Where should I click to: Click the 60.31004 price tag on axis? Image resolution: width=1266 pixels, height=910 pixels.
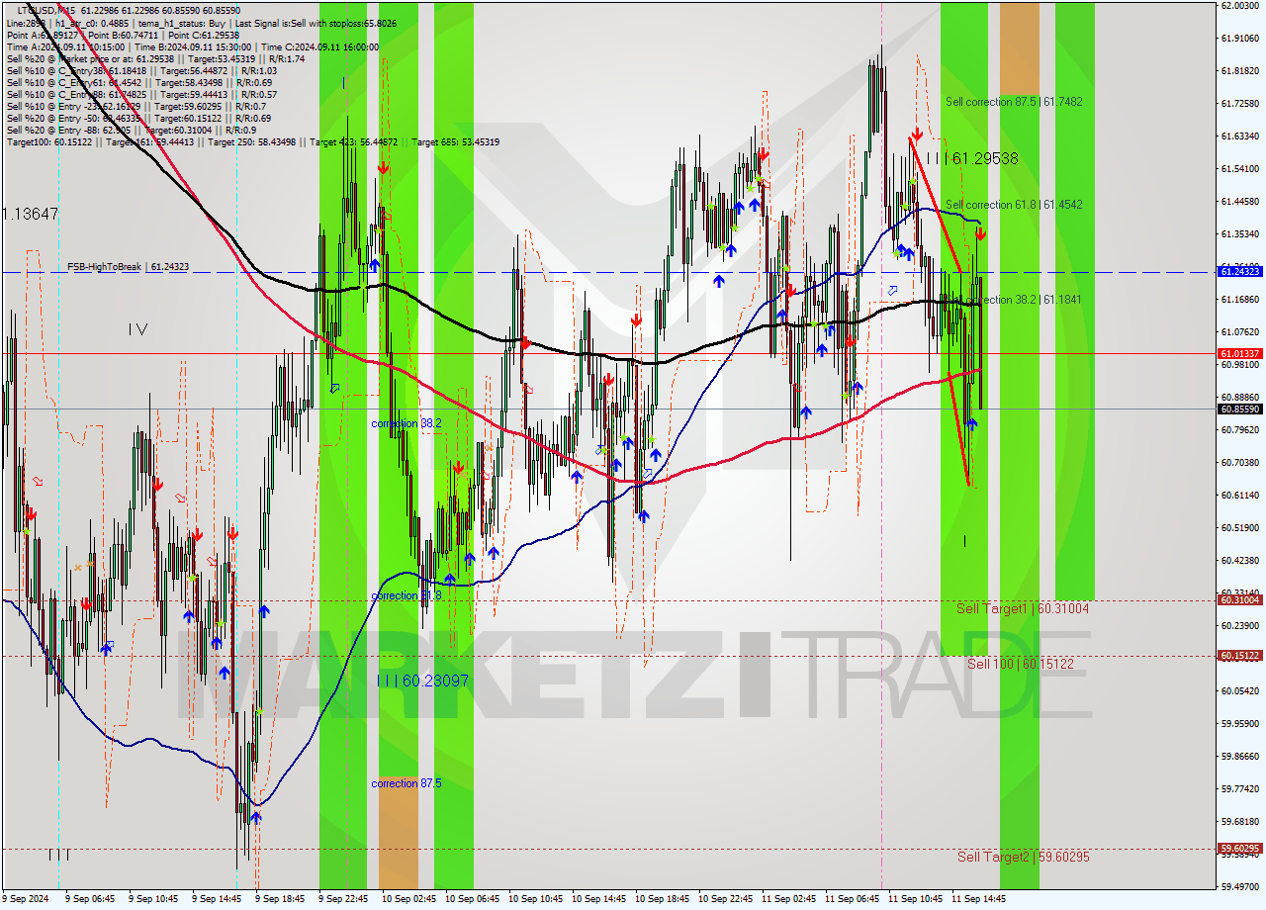(x=1239, y=599)
